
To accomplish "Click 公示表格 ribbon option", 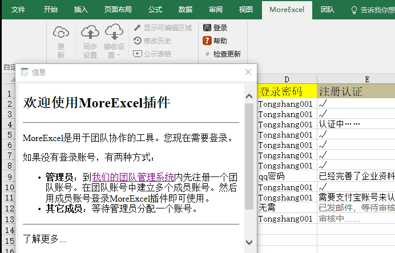I will (x=152, y=54).
